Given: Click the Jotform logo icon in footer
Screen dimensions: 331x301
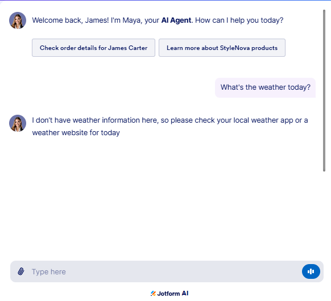Looking at the screenshot, I should pyautogui.click(x=153, y=294).
